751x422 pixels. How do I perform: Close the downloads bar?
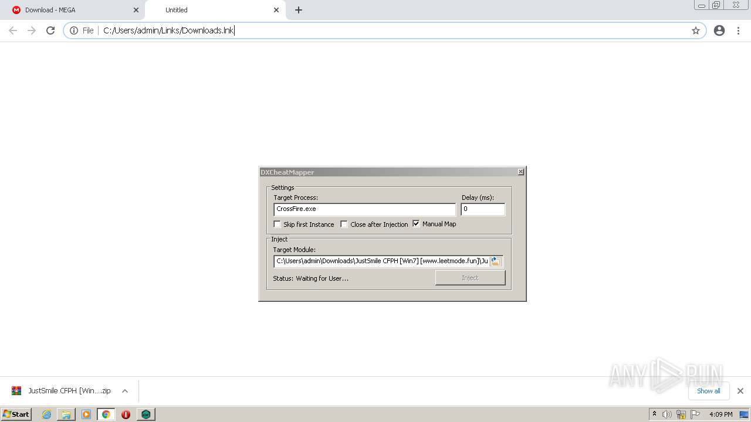(x=740, y=391)
